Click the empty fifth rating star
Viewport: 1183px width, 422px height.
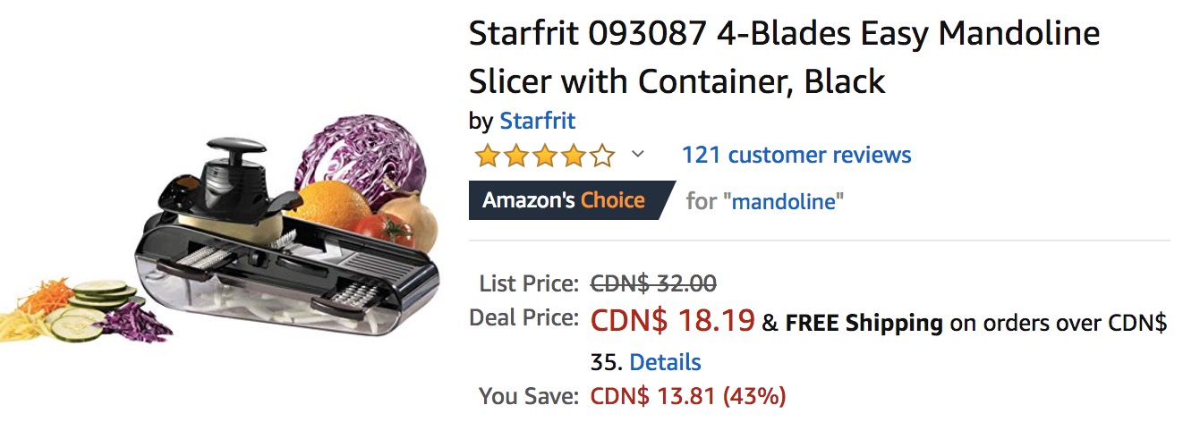[x=602, y=157]
